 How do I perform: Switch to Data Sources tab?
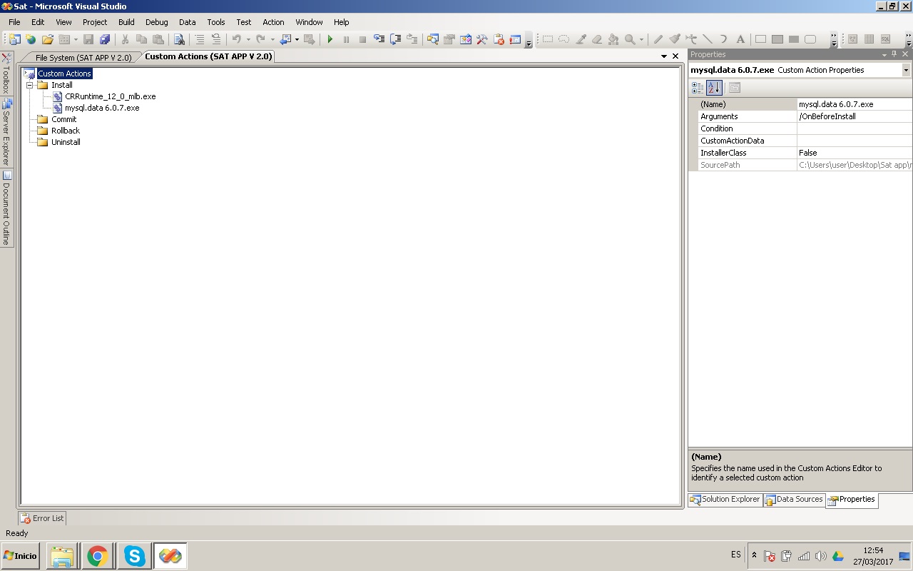(x=794, y=500)
